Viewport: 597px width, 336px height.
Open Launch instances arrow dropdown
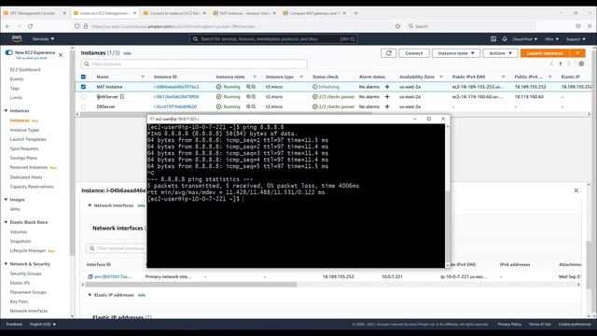(577, 53)
